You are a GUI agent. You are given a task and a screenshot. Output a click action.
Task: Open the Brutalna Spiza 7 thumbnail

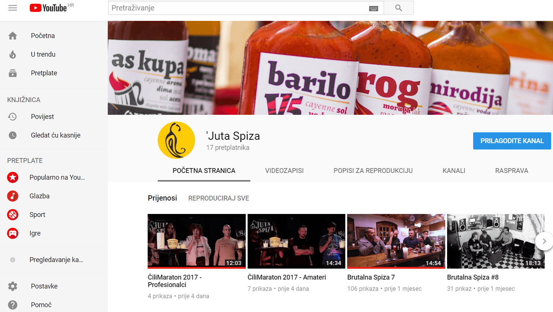[x=396, y=241]
